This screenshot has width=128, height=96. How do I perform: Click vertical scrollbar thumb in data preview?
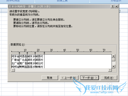pos(113,59)
